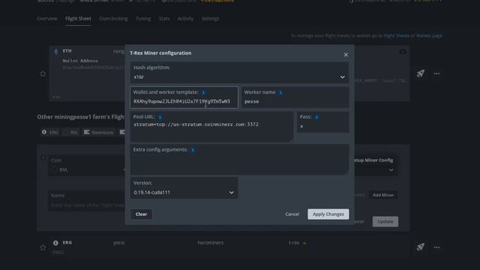The width and height of the screenshot is (480, 270).
Task: Click the Extra config arguments text area
Action: (239, 160)
